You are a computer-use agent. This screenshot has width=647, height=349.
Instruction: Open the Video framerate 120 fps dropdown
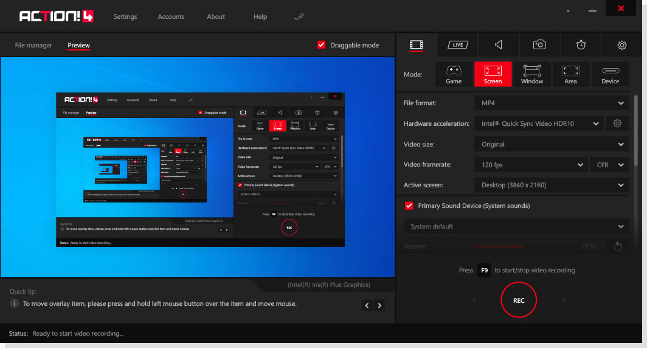[x=530, y=165]
